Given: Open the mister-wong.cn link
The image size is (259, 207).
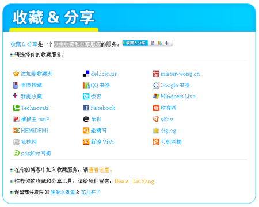Looking at the screenshot, I should 180,74.
